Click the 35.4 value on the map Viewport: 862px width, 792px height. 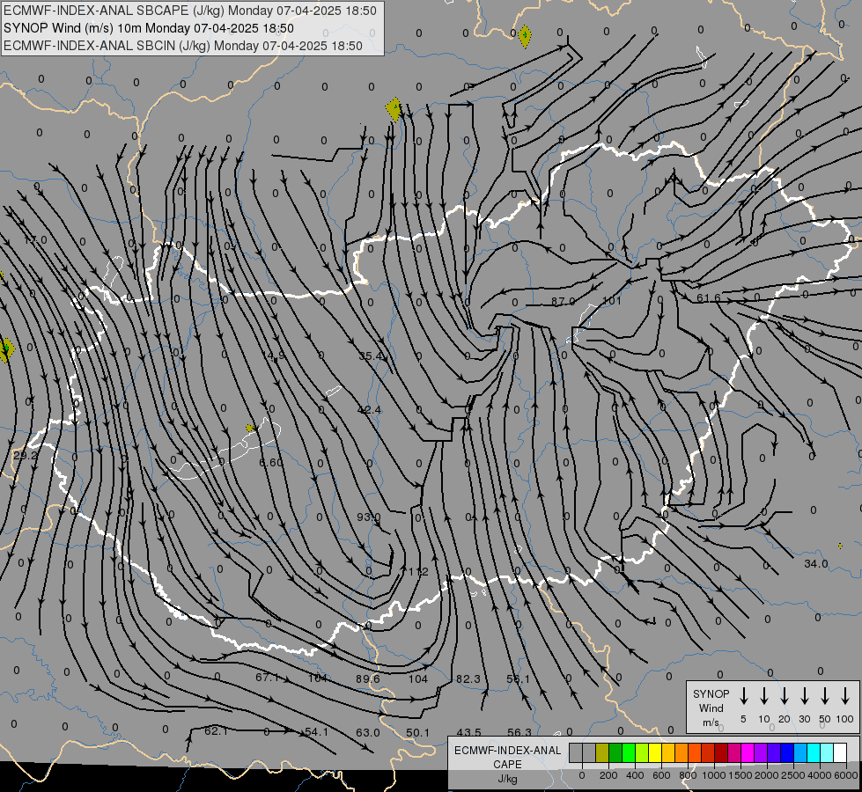(371, 356)
